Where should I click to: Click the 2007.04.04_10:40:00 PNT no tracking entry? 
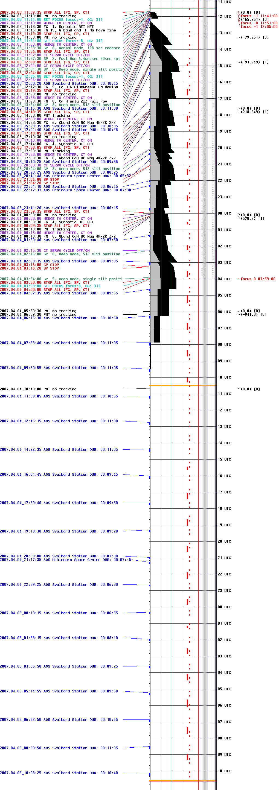(x=38, y=389)
